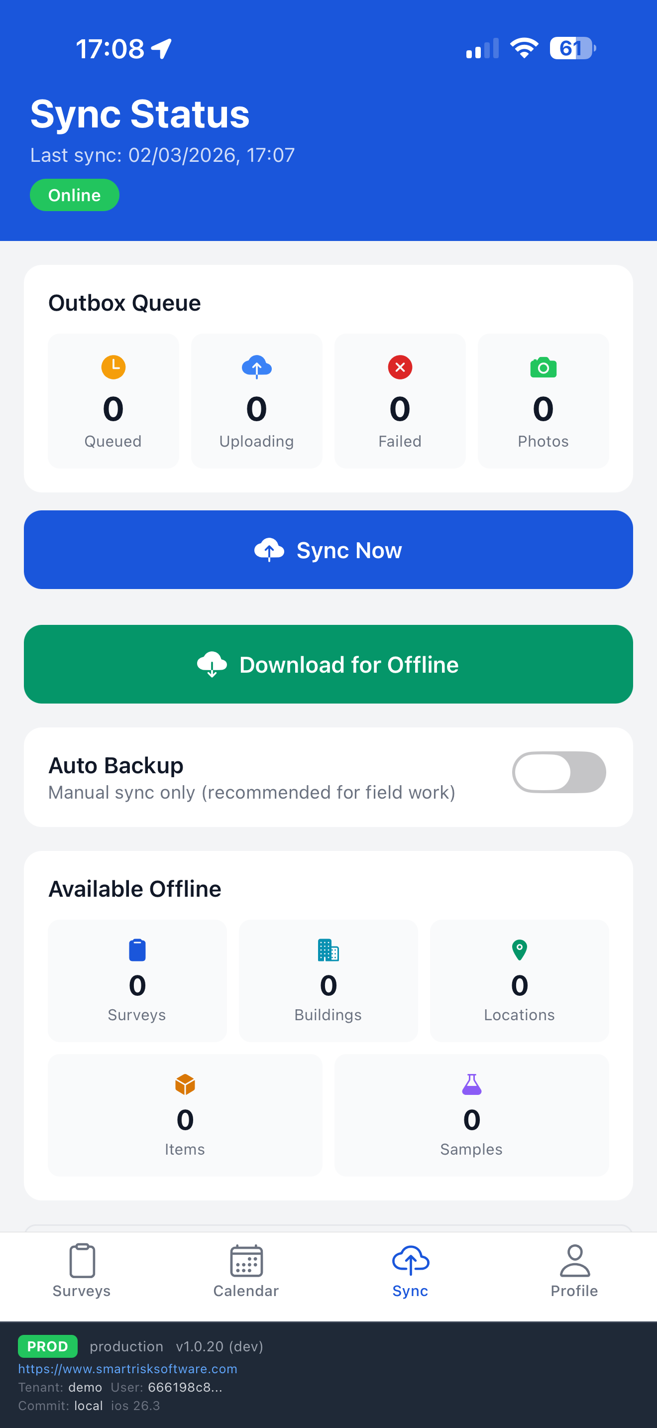This screenshot has width=657, height=1428.
Task: Tap the Outbox Queue heading
Action: click(124, 303)
